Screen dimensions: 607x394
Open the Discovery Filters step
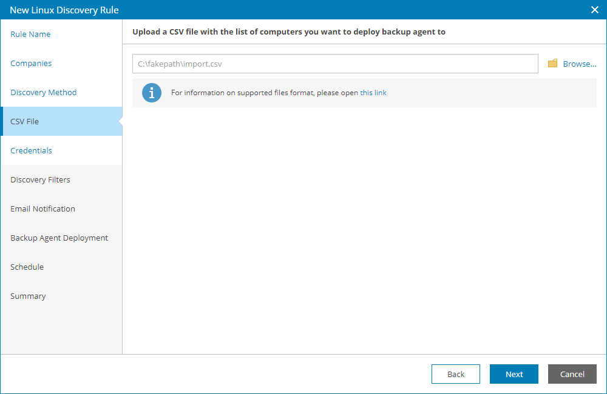click(x=40, y=179)
